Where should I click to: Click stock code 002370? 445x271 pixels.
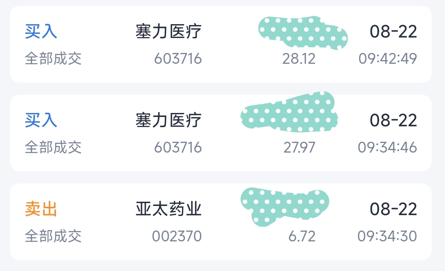177,236
